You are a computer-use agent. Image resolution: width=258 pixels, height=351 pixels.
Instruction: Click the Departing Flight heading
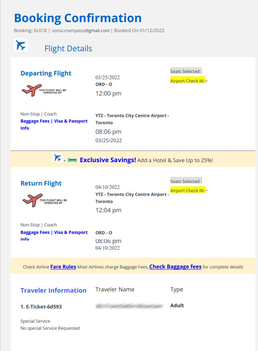[x=46, y=73]
